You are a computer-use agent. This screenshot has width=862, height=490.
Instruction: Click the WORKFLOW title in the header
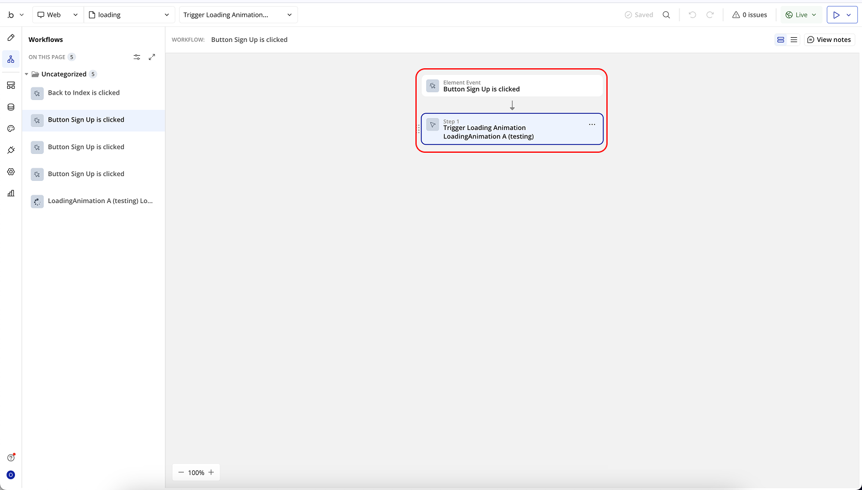point(249,40)
